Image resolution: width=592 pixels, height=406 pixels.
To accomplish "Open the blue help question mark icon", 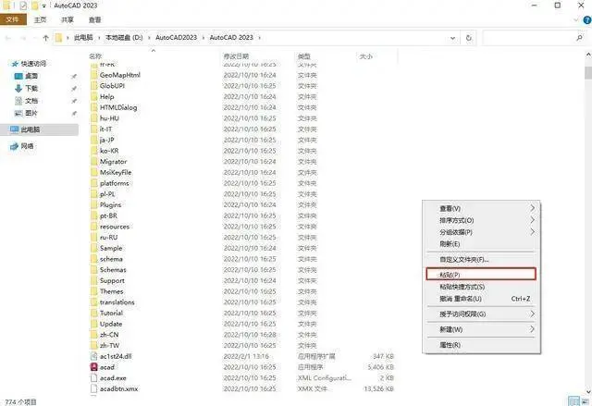I will (587, 20).
